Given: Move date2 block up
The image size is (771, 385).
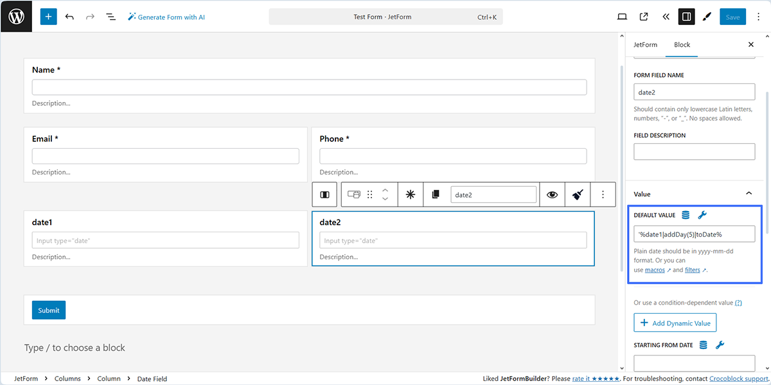Looking at the screenshot, I should coord(385,190).
